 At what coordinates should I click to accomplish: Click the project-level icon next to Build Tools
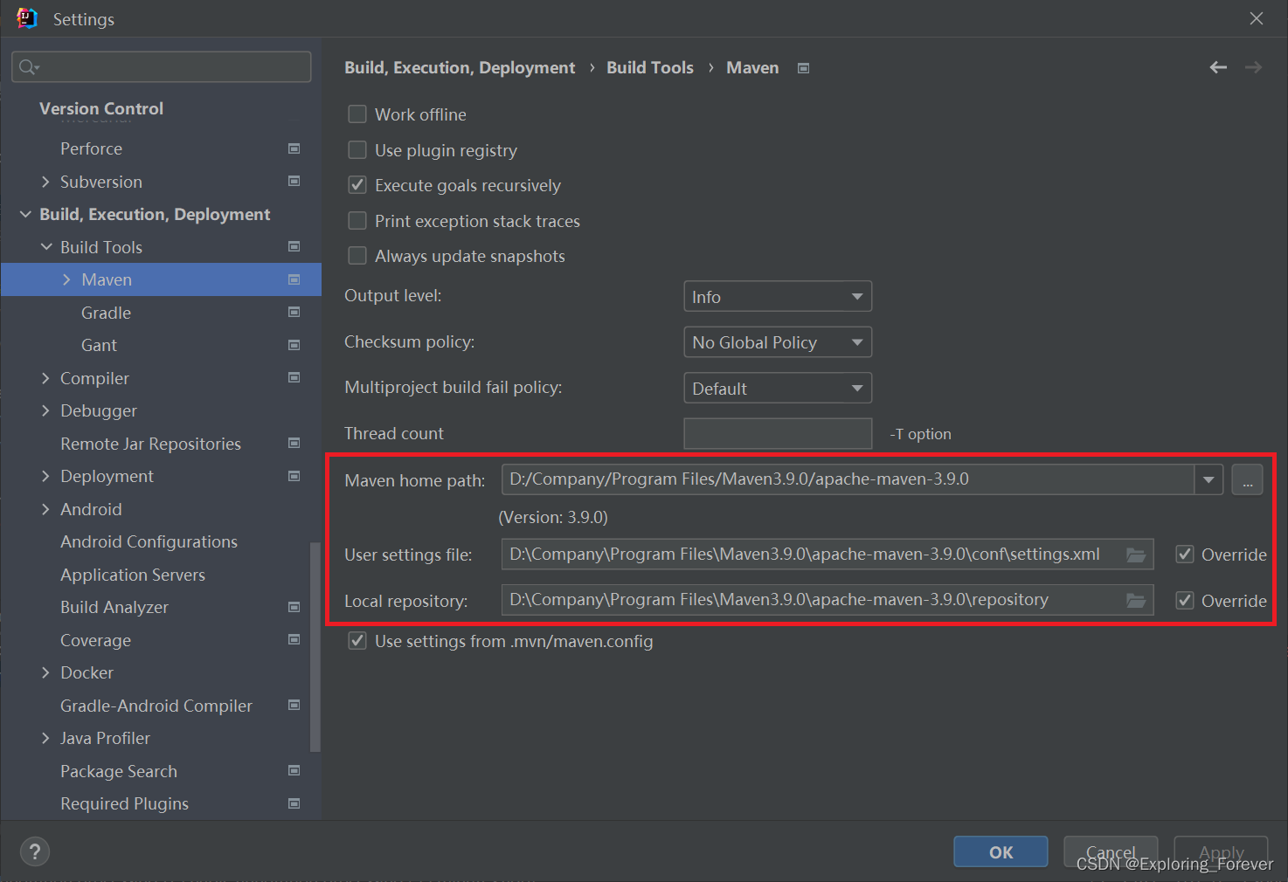(x=294, y=246)
